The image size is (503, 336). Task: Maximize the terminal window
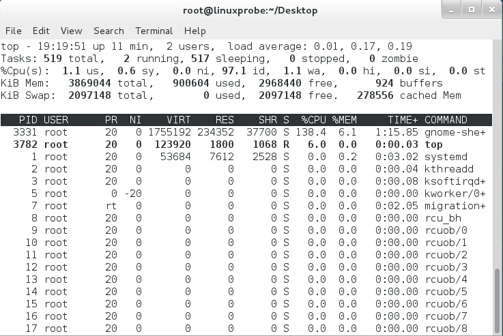click(470, 10)
